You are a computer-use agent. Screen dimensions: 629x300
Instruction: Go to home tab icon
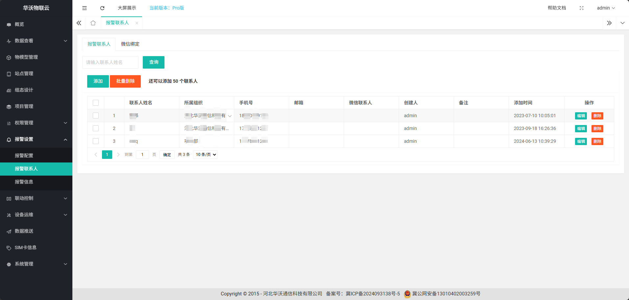click(93, 23)
